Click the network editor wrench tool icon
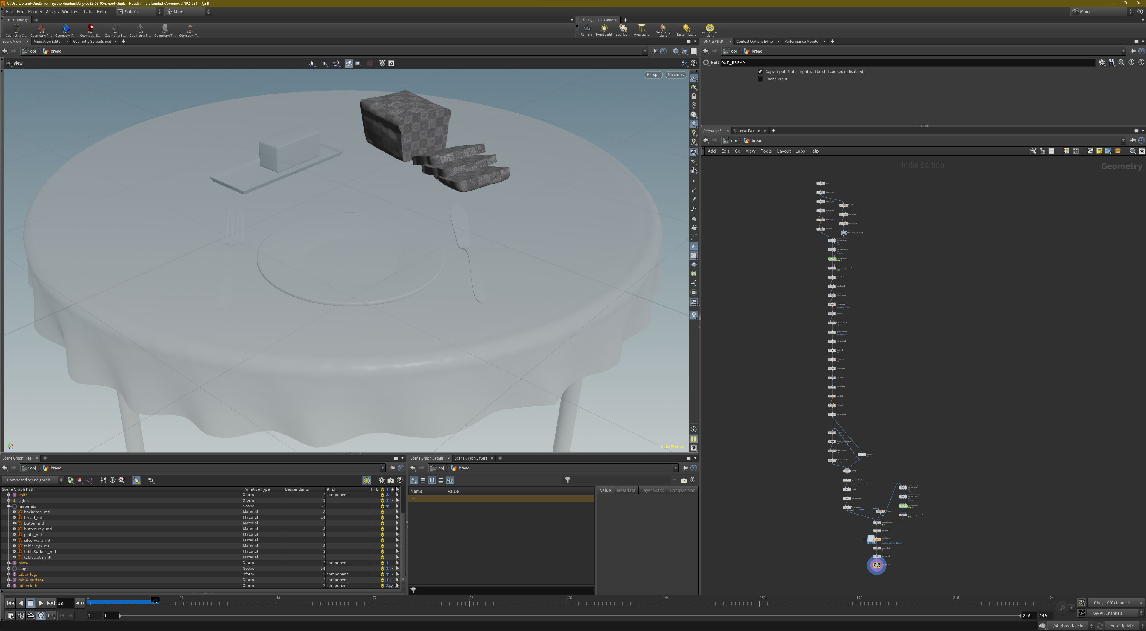1146x631 pixels. 1033,151
